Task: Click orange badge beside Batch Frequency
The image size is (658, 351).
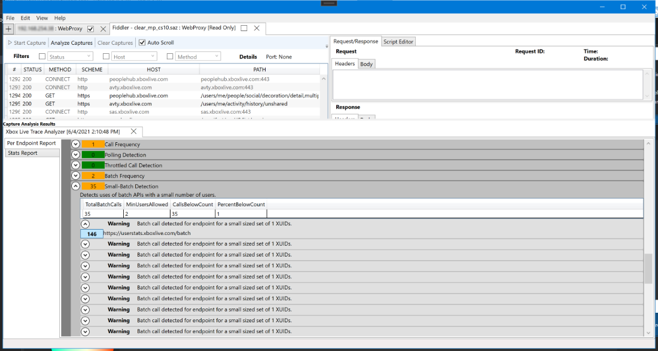Action: (x=93, y=176)
